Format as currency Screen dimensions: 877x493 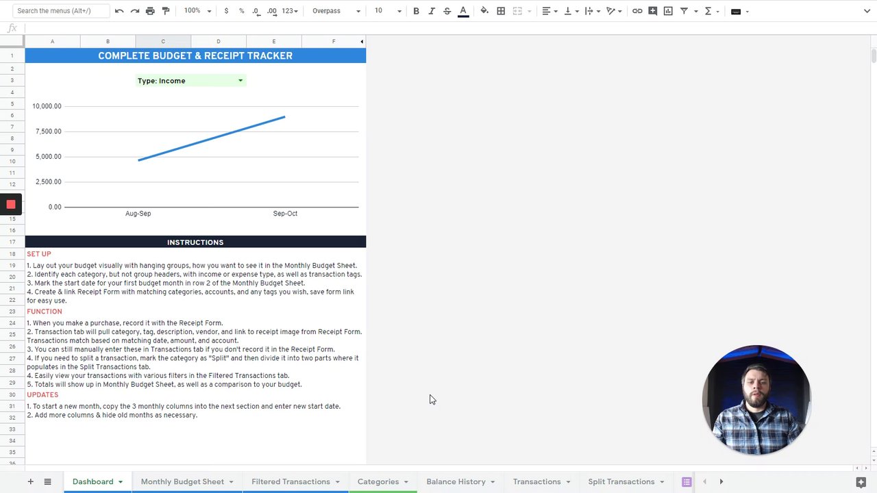click(x=226, y=11)
